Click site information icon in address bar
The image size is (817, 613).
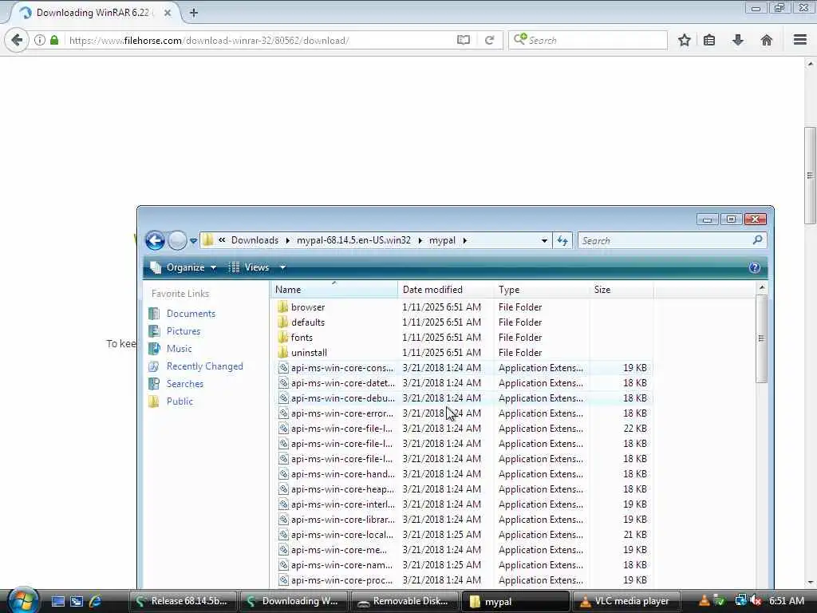[x=40, y=40]
